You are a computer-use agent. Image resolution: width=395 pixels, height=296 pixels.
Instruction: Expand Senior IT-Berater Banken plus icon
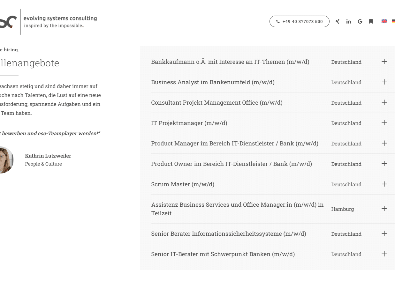pyautogui.click(x=384, y=254)
